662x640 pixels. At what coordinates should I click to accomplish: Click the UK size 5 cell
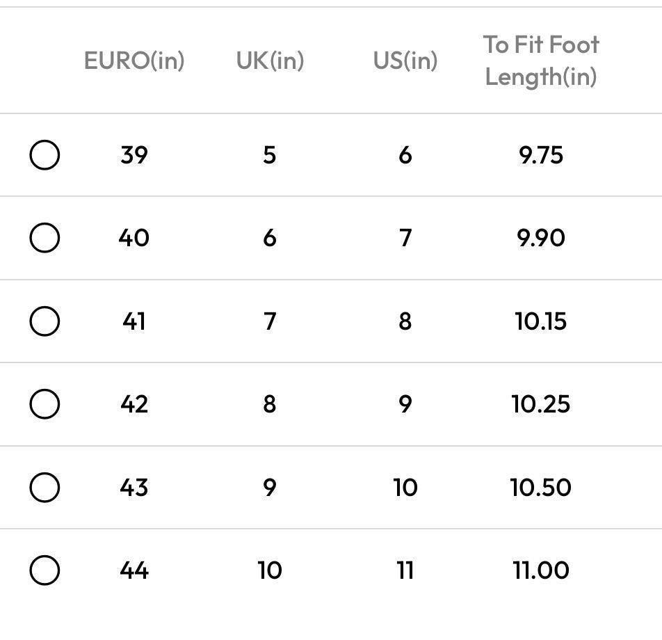point(270,155)
